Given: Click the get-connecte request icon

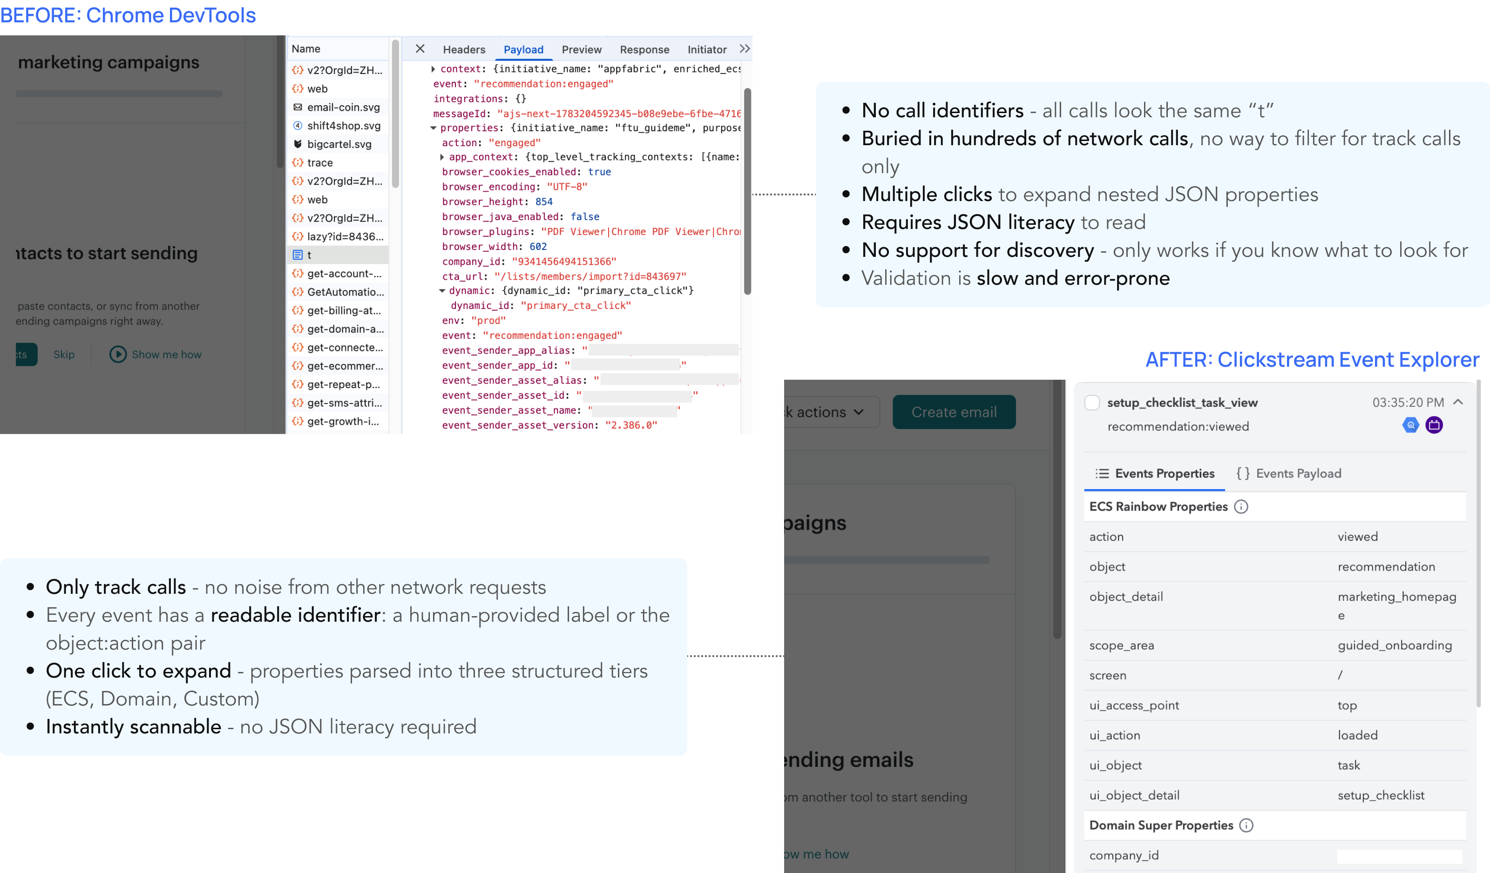Looking at the screenshot, I should tap(298, 348).
